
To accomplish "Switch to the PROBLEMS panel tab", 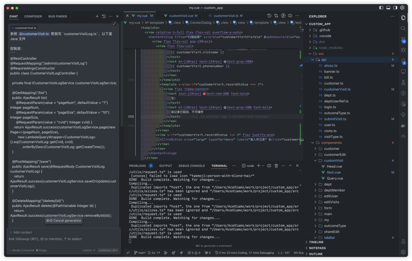I will point(137,166).
